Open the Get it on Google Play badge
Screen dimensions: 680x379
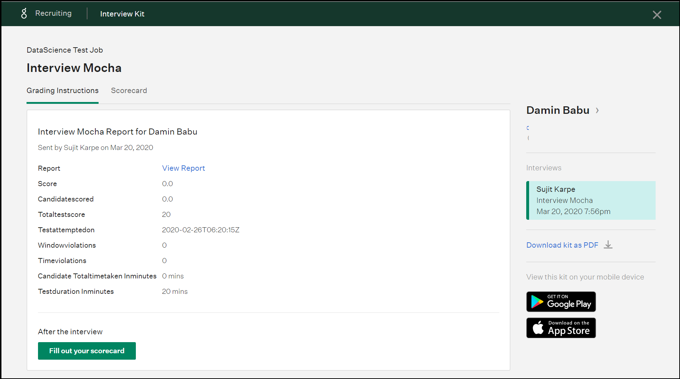click(x=561, y=302)
